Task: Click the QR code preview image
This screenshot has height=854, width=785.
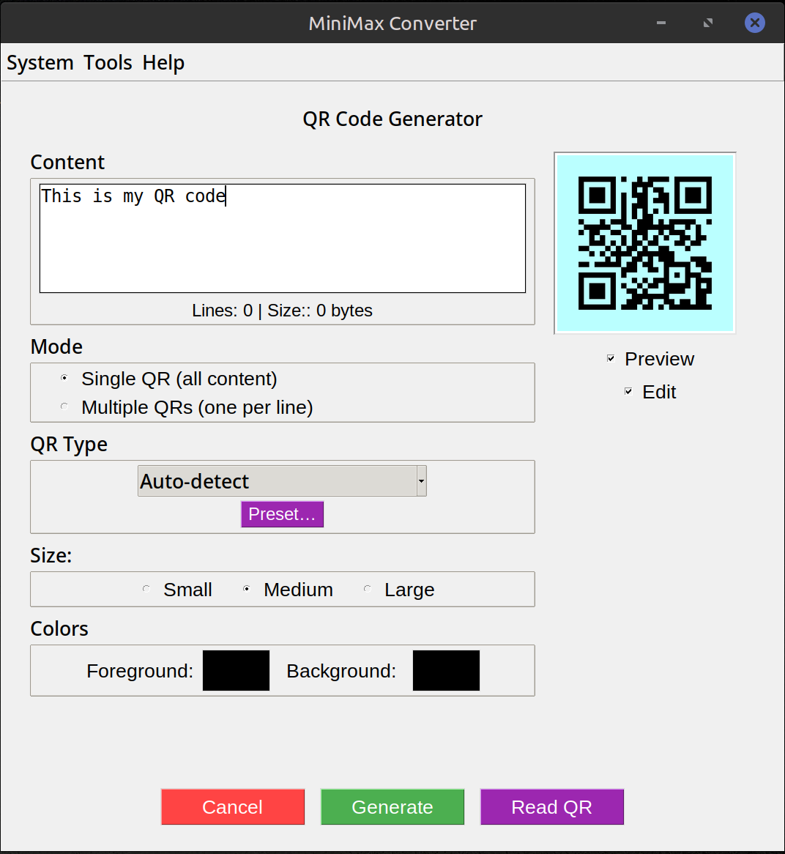Action: click(x=645, y=243)
